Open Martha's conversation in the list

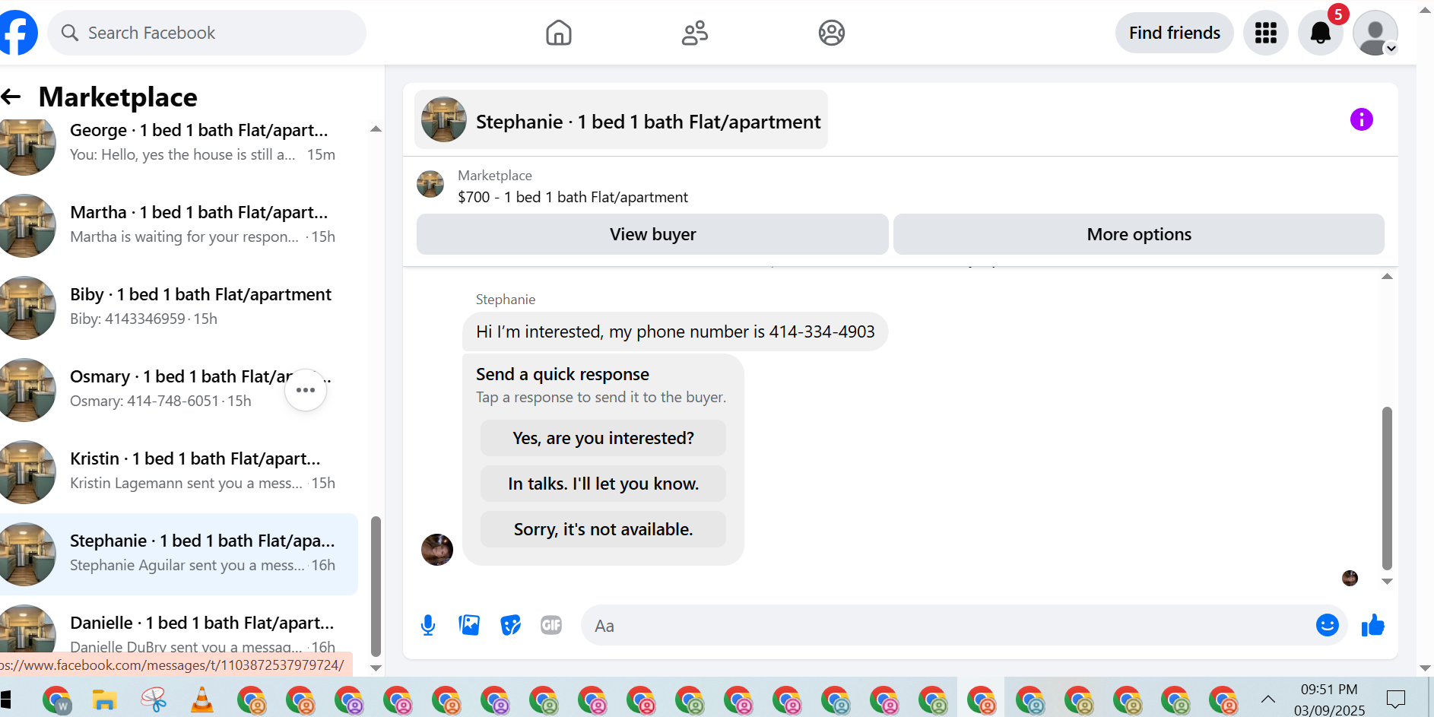pyautogui.click(x=179, y=225)
